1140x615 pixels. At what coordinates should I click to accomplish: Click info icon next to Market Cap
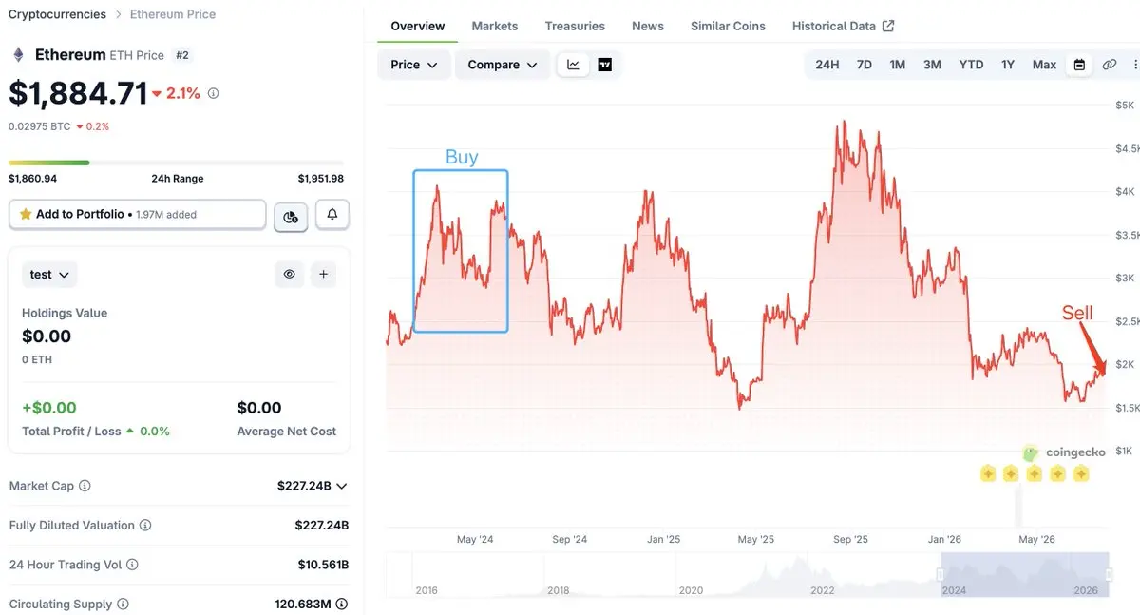(85, 486)
